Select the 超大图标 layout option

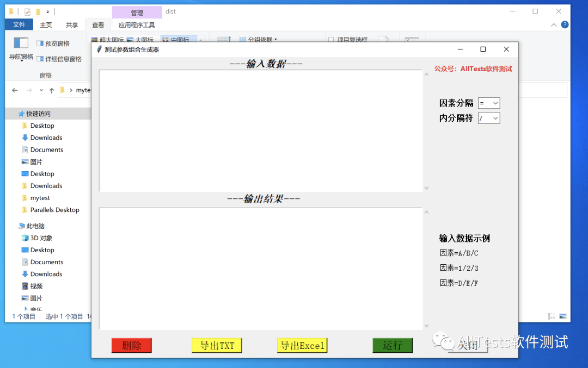[107, 39]
